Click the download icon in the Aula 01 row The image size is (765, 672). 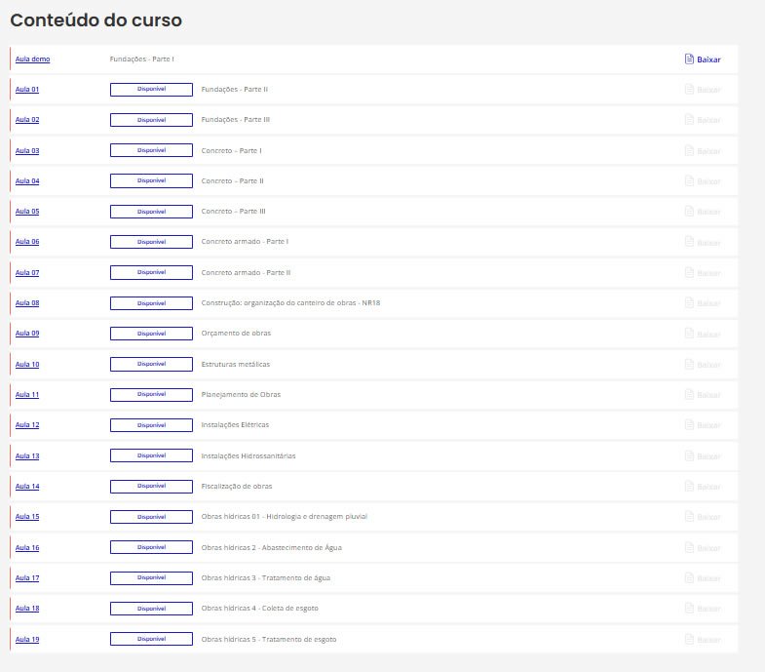689,90
